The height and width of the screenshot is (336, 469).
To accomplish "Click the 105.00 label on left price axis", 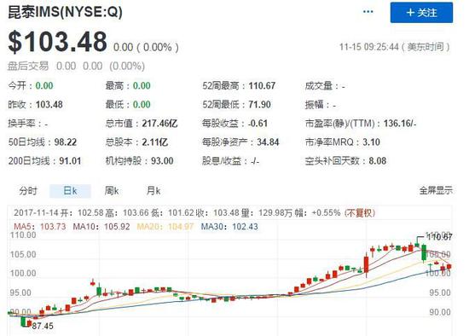I will [x=23, y=255].
